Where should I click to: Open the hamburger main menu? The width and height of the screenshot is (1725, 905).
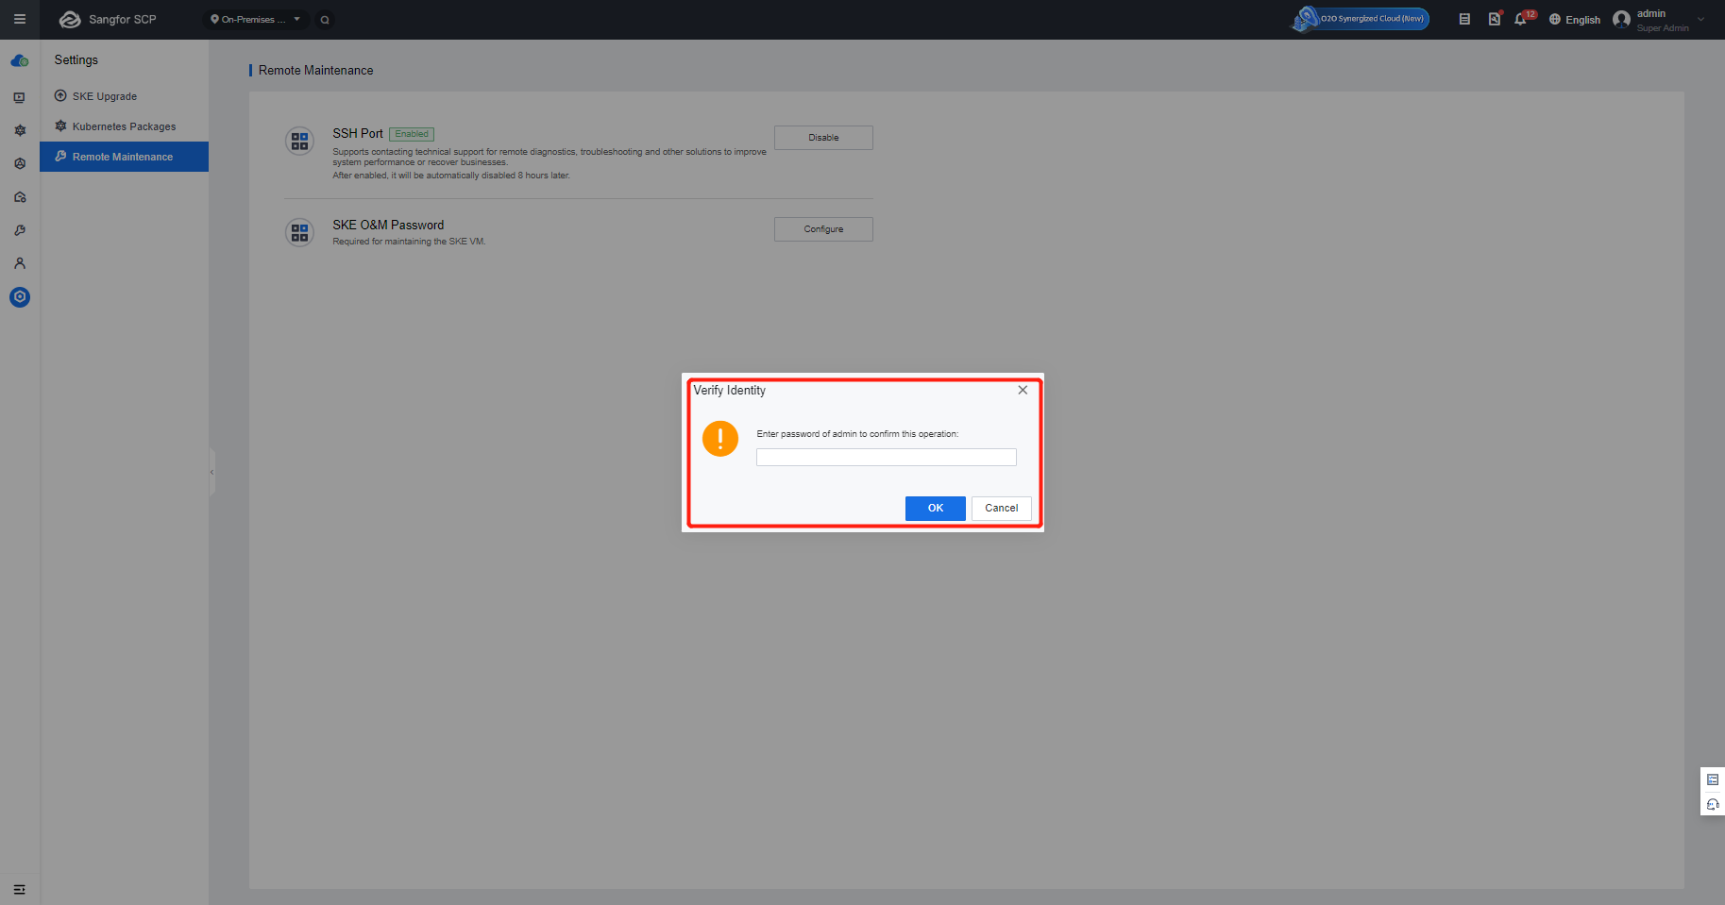(x=19, y=19)
